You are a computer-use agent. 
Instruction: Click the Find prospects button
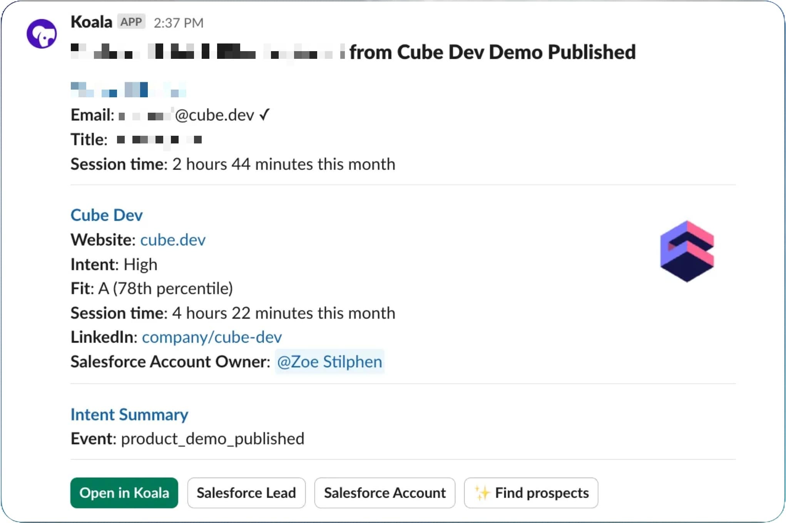531,493
